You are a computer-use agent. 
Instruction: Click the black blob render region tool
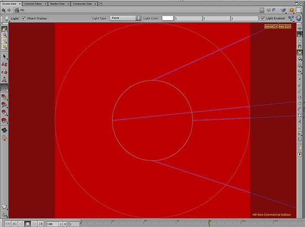coord(4,130)
